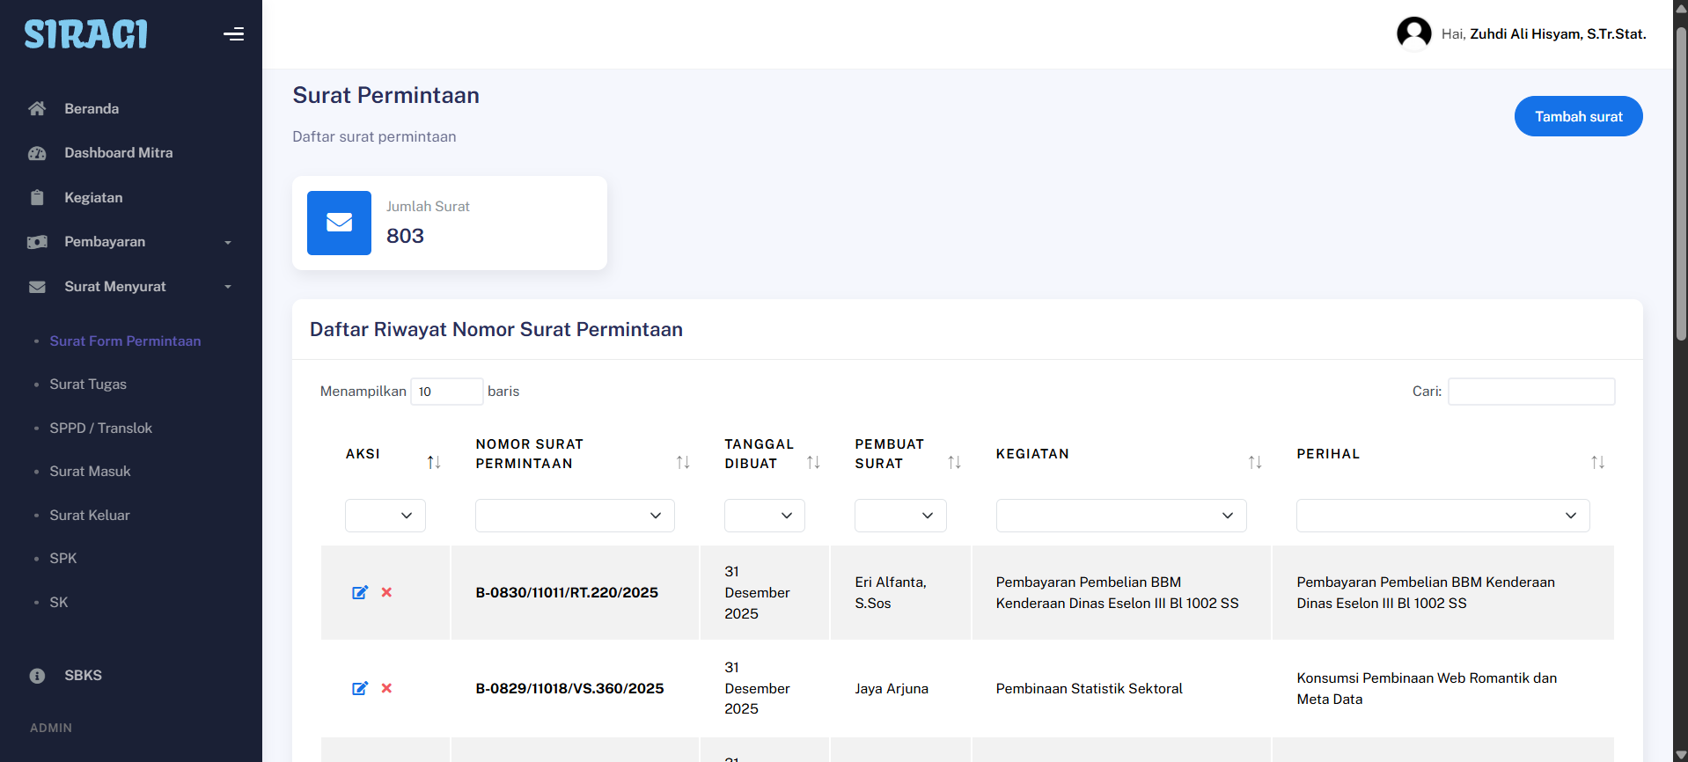The image size is (1688, 762).
Task: Open the Pembuat Surat filter dropdown
Action: point(899,516)
